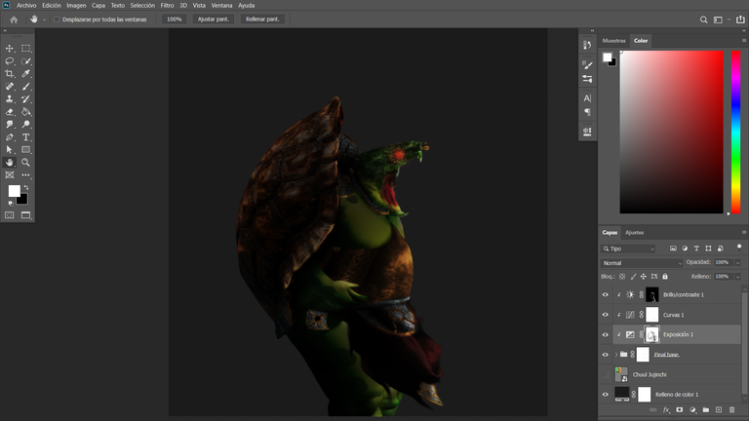
Task: Select the Clone Stamp tool
Action: click(x=9, y=98)
